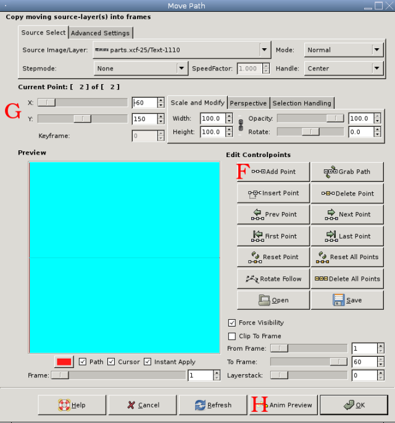
Task: Switch to Source Select tab
Action: tap(43, 33)
